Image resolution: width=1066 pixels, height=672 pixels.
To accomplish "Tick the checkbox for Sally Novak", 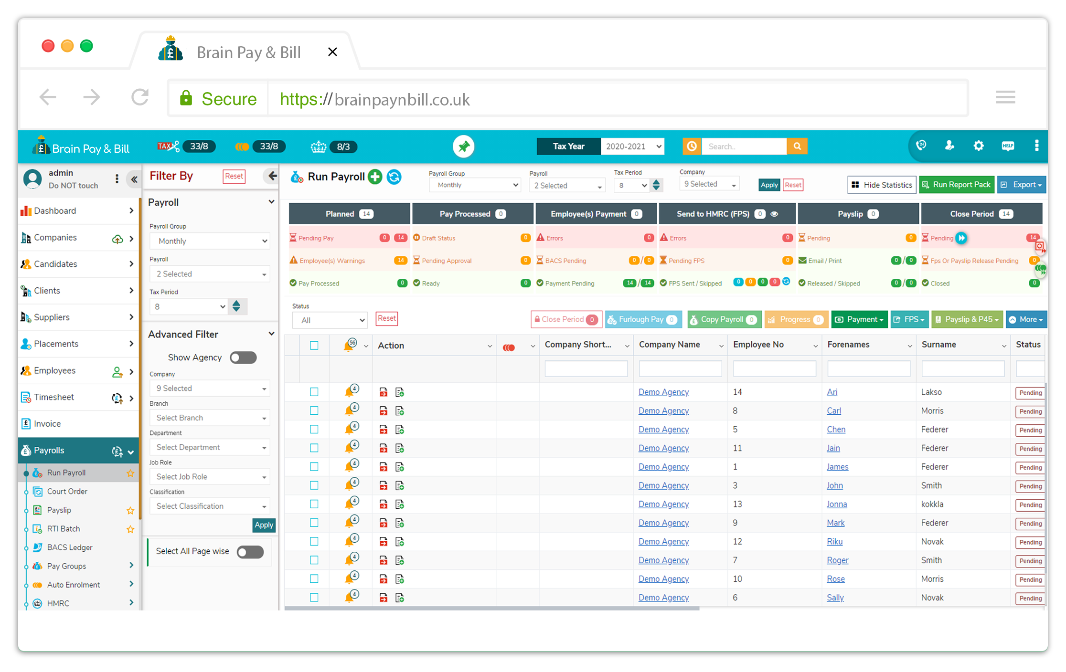I will click(314, 598).
